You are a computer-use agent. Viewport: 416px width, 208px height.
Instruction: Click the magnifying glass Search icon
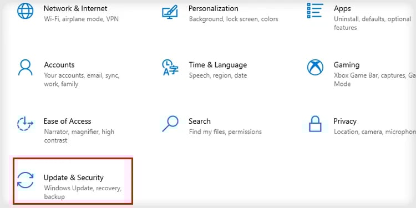(x=170, y=124)
